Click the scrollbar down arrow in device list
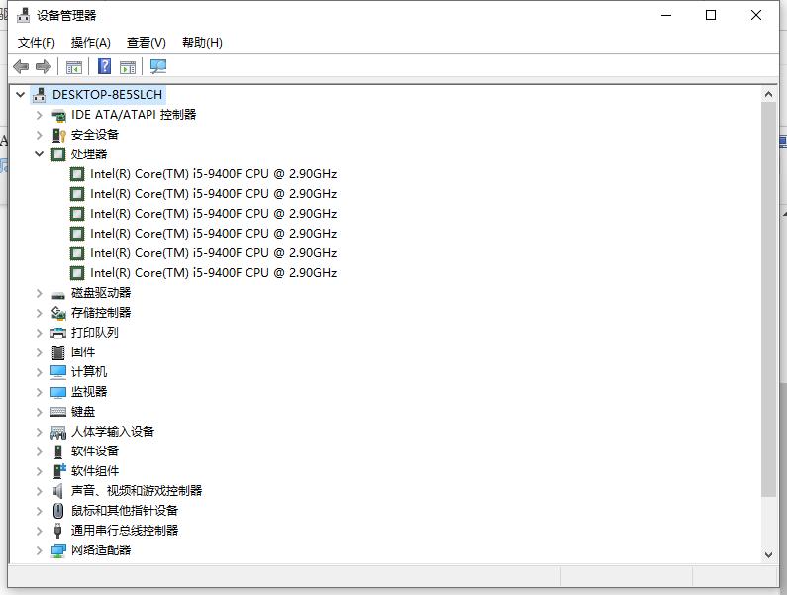The width and height of the screenshot is (787, 595). click(769, 555)
